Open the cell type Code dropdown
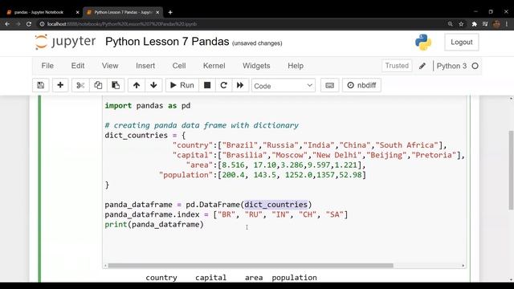This screenshot has width=514, height=289. point(284,86)
